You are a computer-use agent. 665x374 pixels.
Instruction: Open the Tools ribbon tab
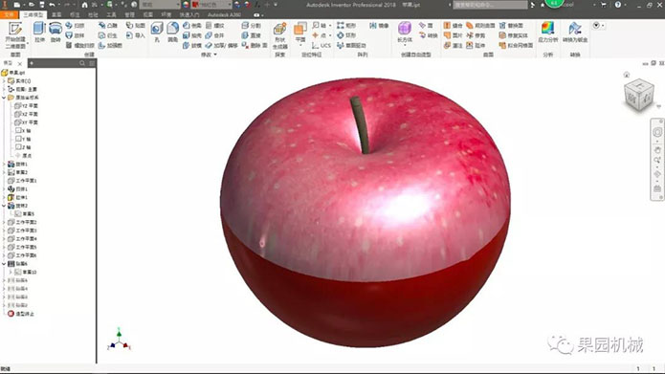(x=111, y=15)
